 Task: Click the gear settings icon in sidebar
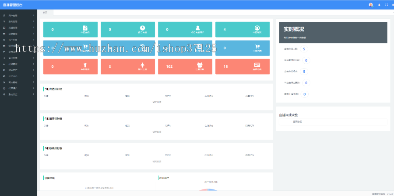[x=4, y=94]
